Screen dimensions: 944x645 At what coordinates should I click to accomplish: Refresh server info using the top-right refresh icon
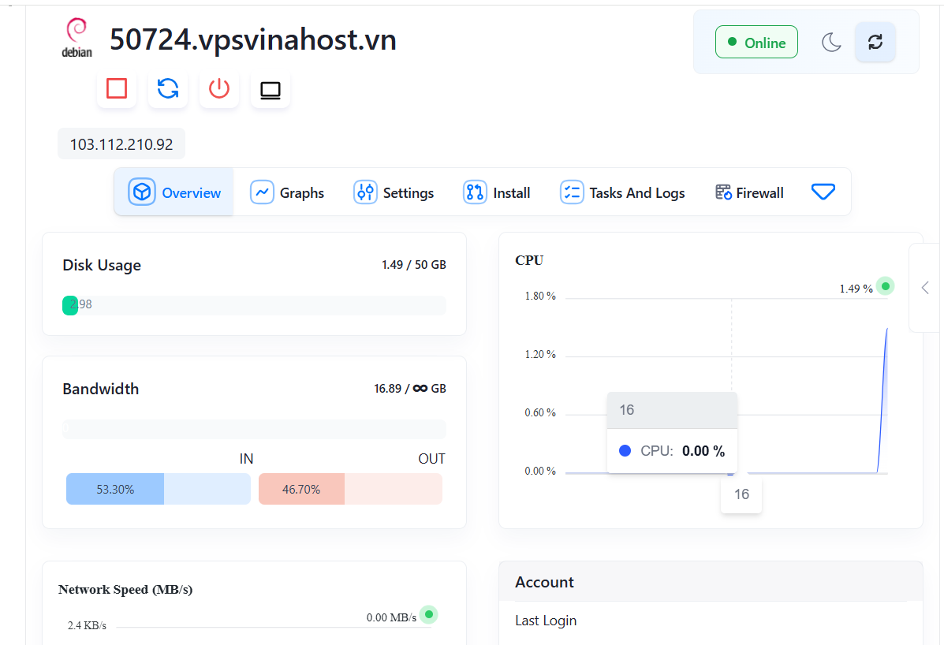[875, 43]
